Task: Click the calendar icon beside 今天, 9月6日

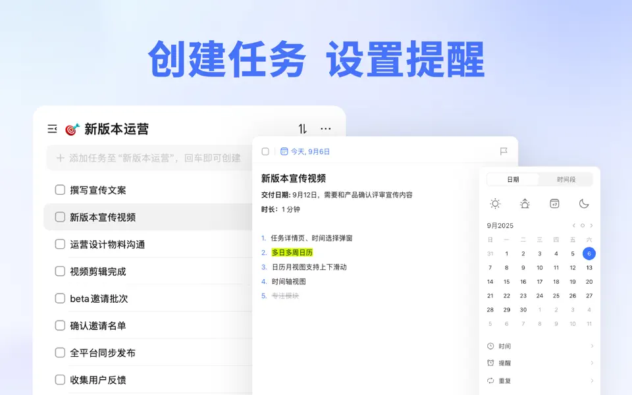Action: [284, 151]
